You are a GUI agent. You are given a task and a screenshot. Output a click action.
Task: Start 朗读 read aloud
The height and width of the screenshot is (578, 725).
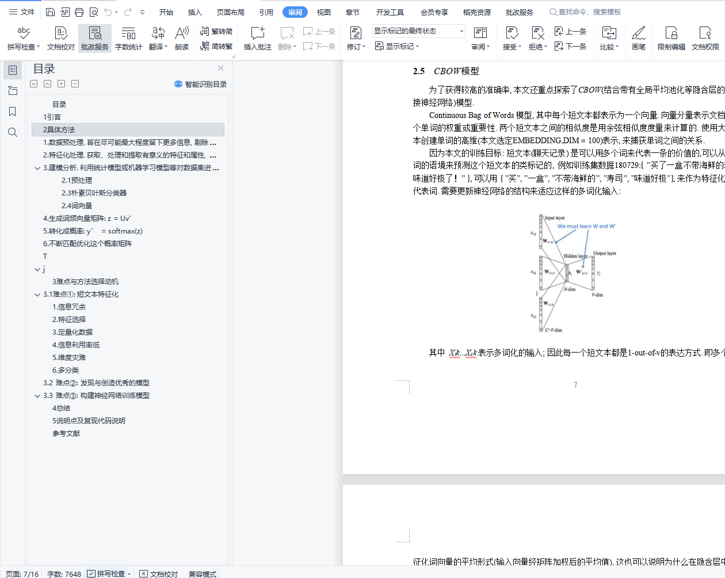coord(182,39)
